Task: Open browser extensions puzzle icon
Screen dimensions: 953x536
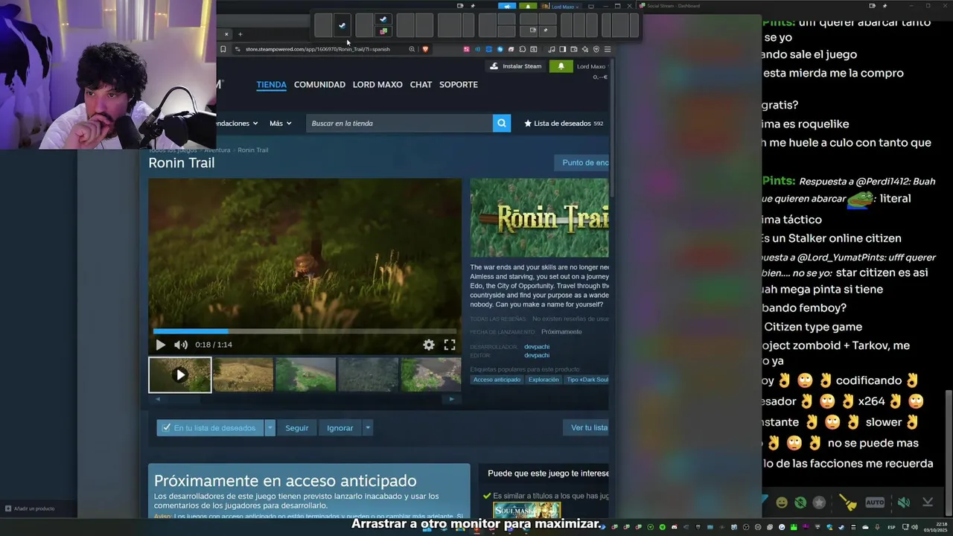Action: [x=523, y=49]
